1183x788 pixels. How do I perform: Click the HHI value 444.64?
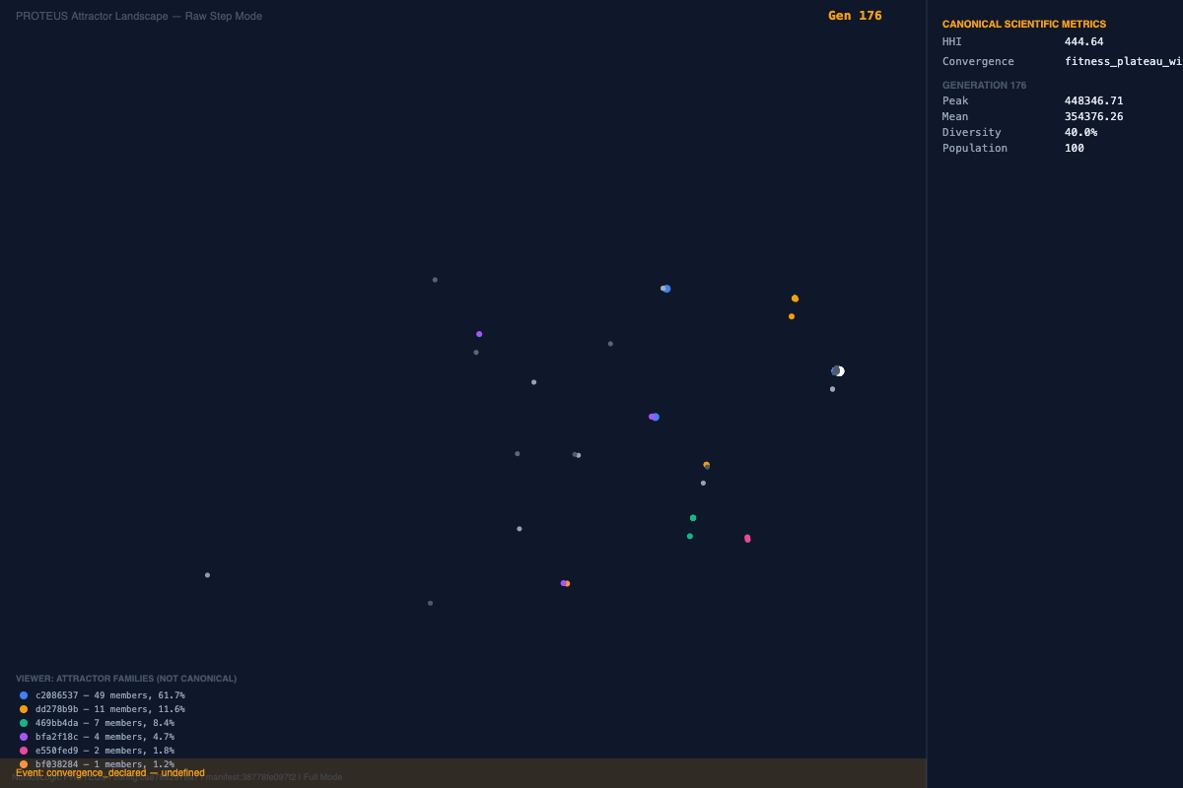coord(1083,41)
